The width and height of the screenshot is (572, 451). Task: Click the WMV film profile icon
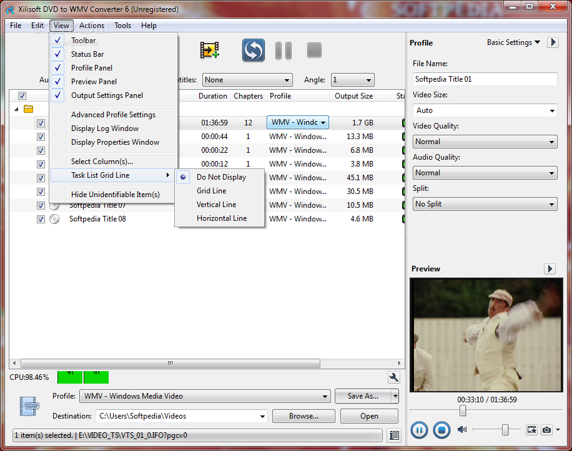coord(29,406)
